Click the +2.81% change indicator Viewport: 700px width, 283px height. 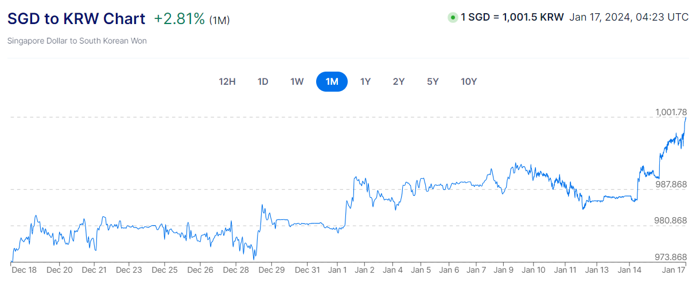pyautogui.click(x=179, y=18)
